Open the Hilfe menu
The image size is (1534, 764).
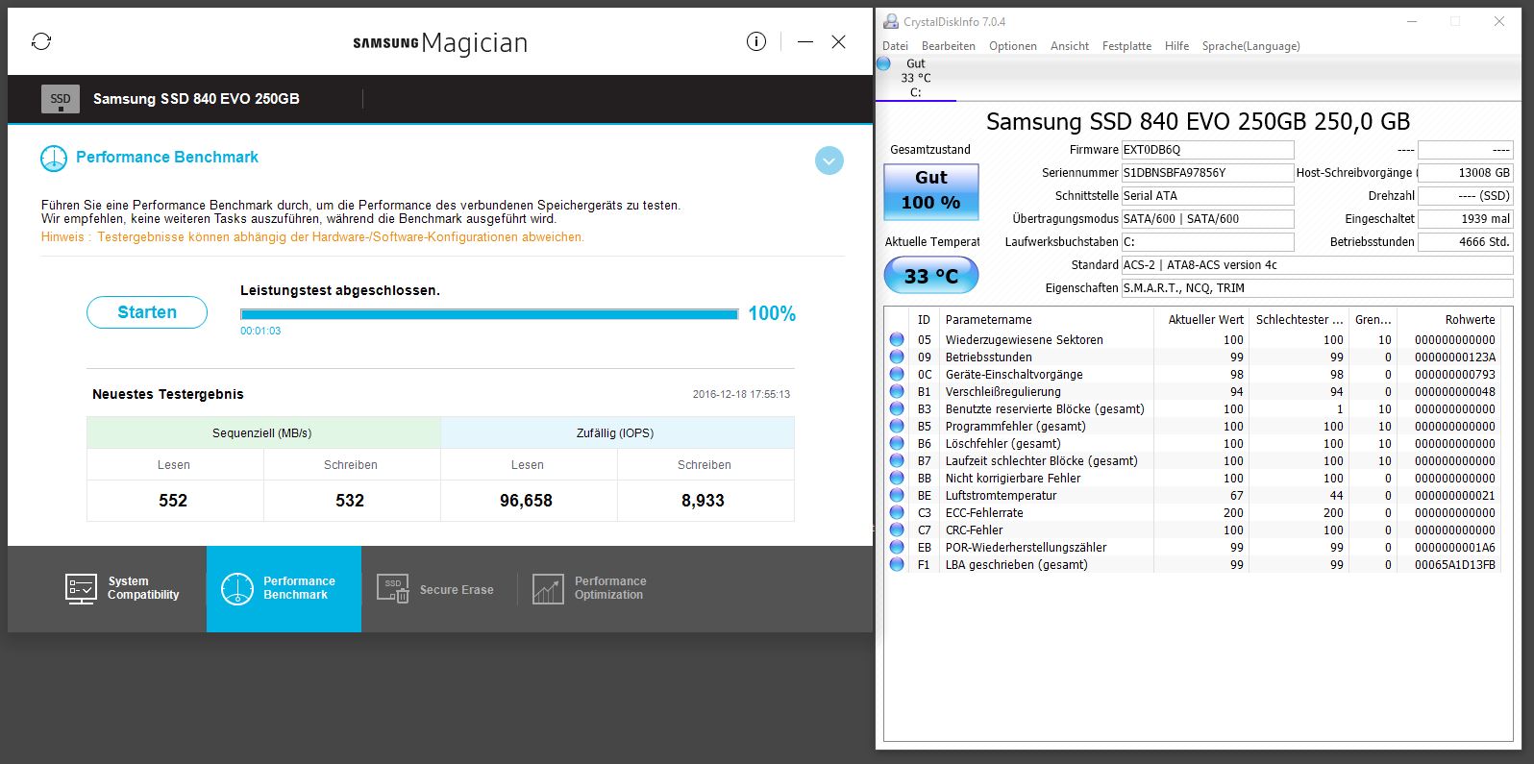coord(1176,46)
